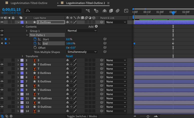Show the S layer via its video switch
The image size is (194, 118).
[2, 60]
